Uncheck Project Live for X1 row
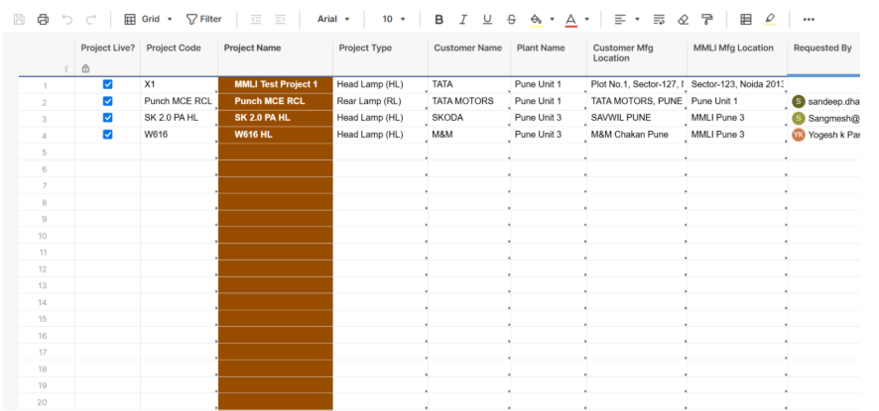The image size is (879, 411). (108, 84)
